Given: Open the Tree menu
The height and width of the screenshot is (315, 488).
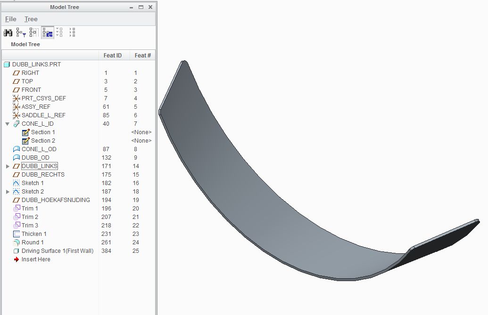Looking at the screenshot, I should click(x=31, y=19).
